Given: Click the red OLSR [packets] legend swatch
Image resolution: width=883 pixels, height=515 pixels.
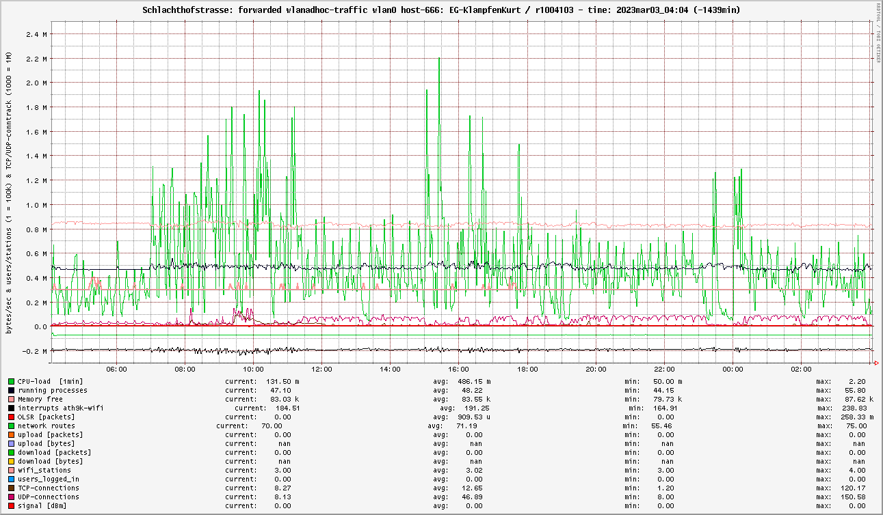Looking at the screenshot, I should (x=12, y=417).
